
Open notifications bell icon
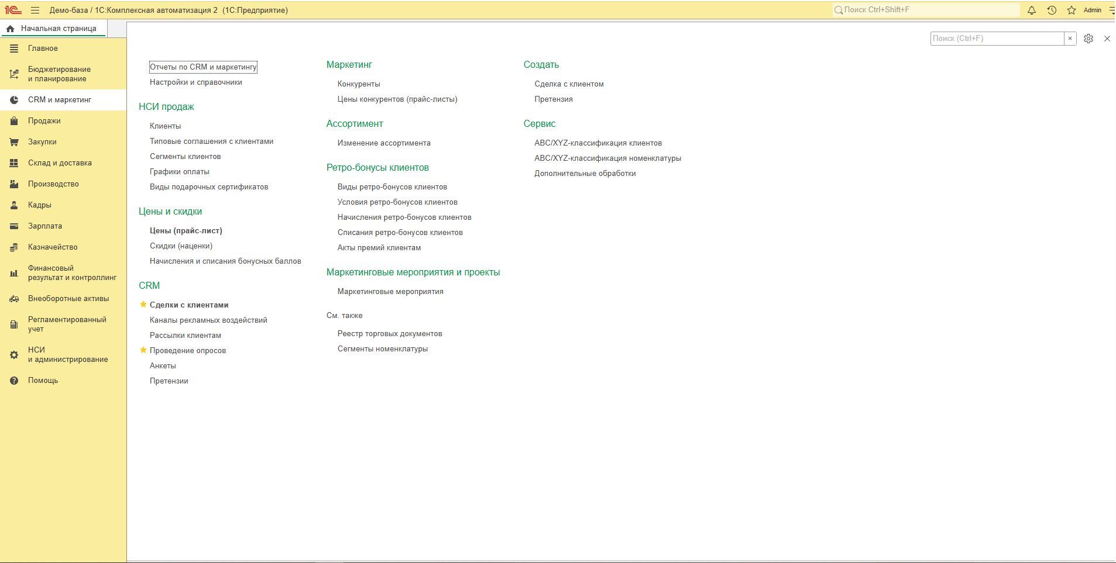[x=1032, y=10]
